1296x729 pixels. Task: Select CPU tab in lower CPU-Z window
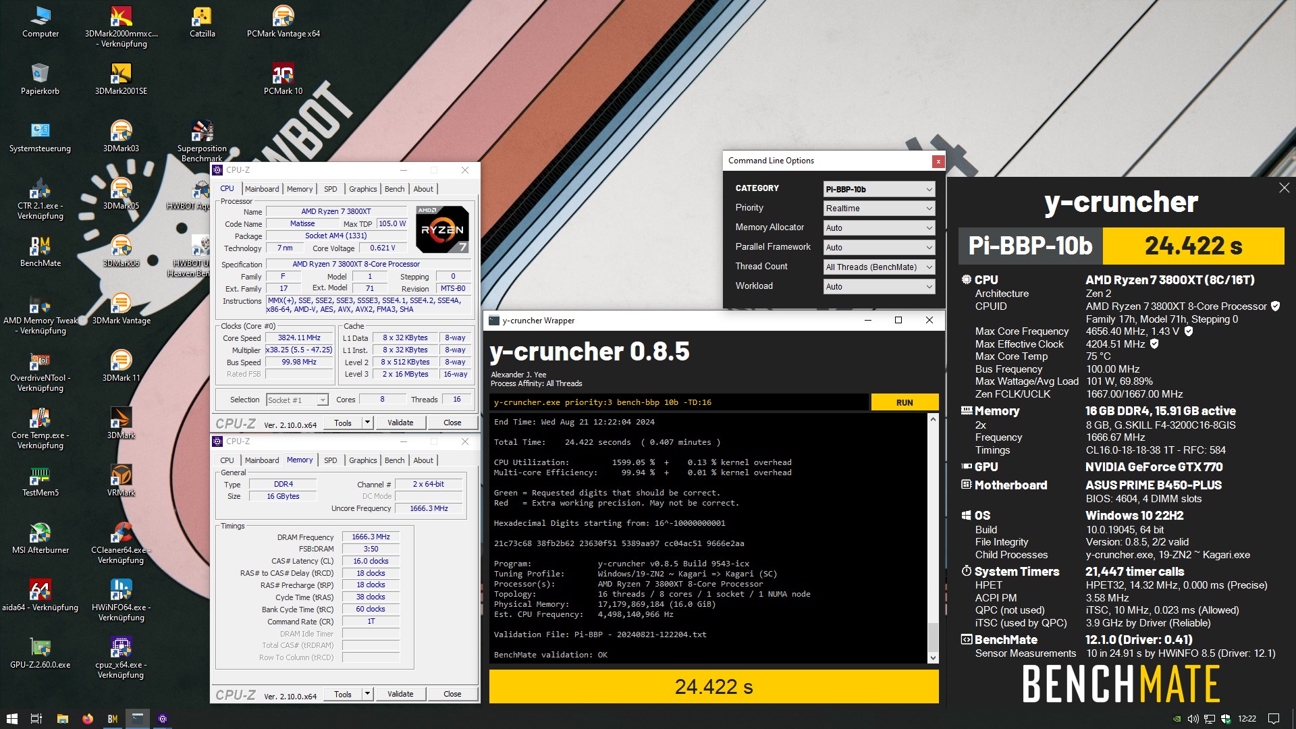coord(227,460)
